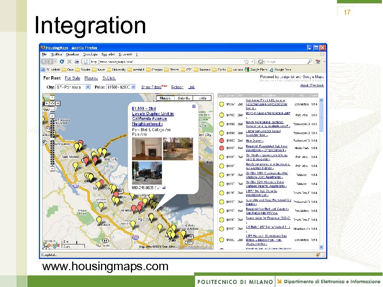Close the $1,890 2bd listing popup
The height and width of the screenshot is (287, 383).
193,106
